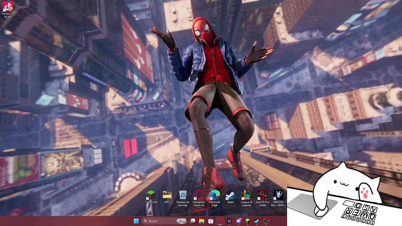402x226 pixels.
Task: Open League of Legends desktop shortcut
Action: pyautogui.click(x=247, y=198)
